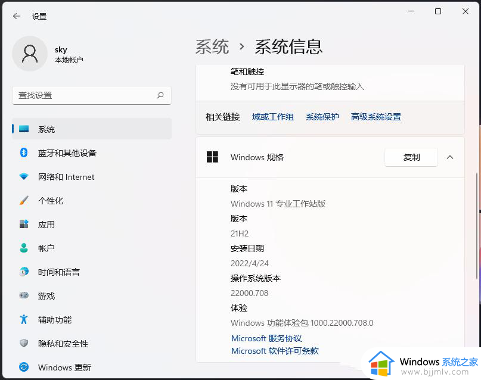
Task: Click the Windows logo beside Windows 规格
Action: tap(212, 157)
